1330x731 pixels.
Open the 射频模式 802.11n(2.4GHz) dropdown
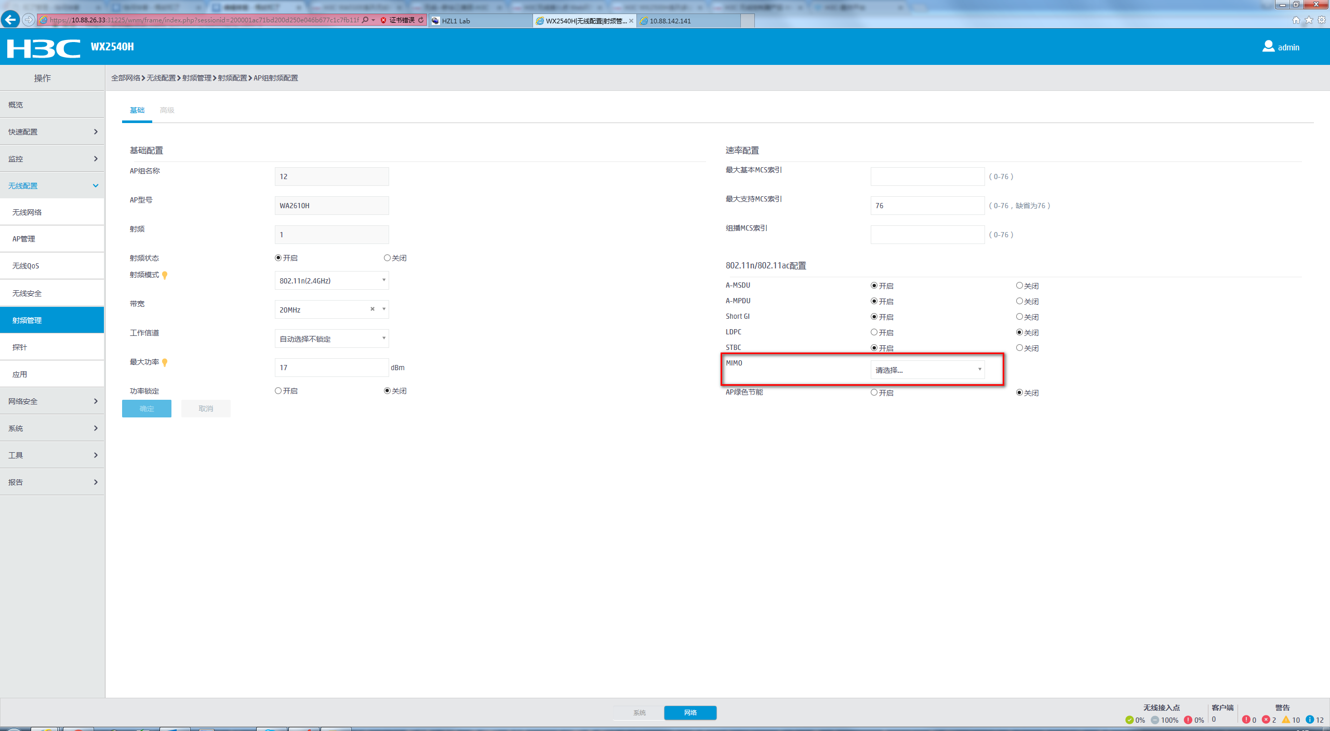tap(331, 280)
